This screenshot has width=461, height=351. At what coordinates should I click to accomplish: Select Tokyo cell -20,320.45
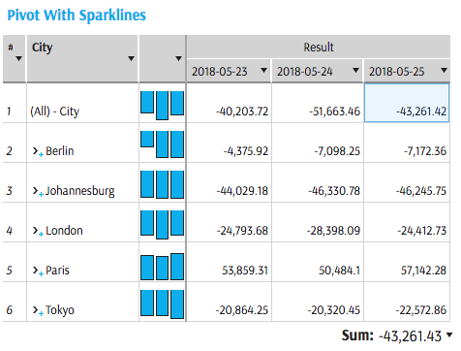[x=318, y=303]
